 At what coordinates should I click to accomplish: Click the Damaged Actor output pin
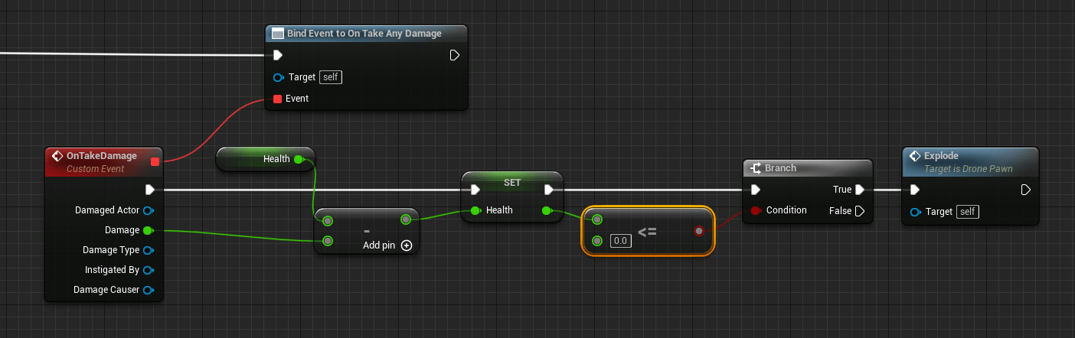(149, 210)
